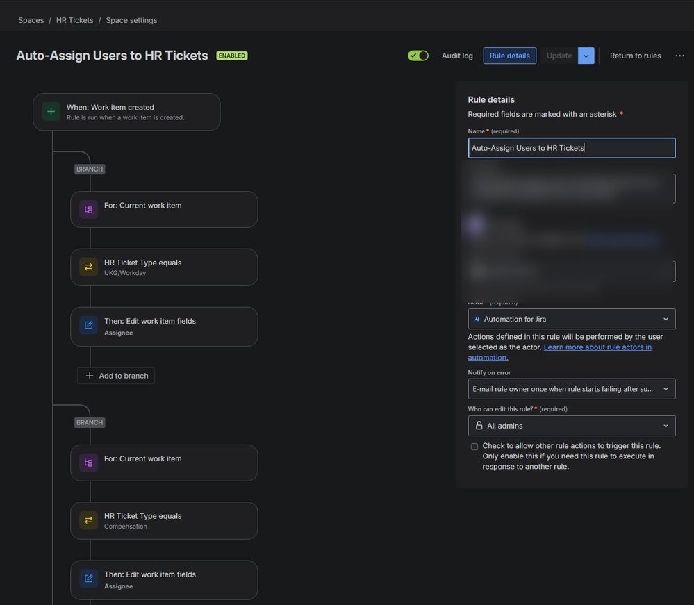Go to the HR Tickets breadcrumb
Image resolution: width=694 pixels, height=605 pixels.
coord(75,20)
